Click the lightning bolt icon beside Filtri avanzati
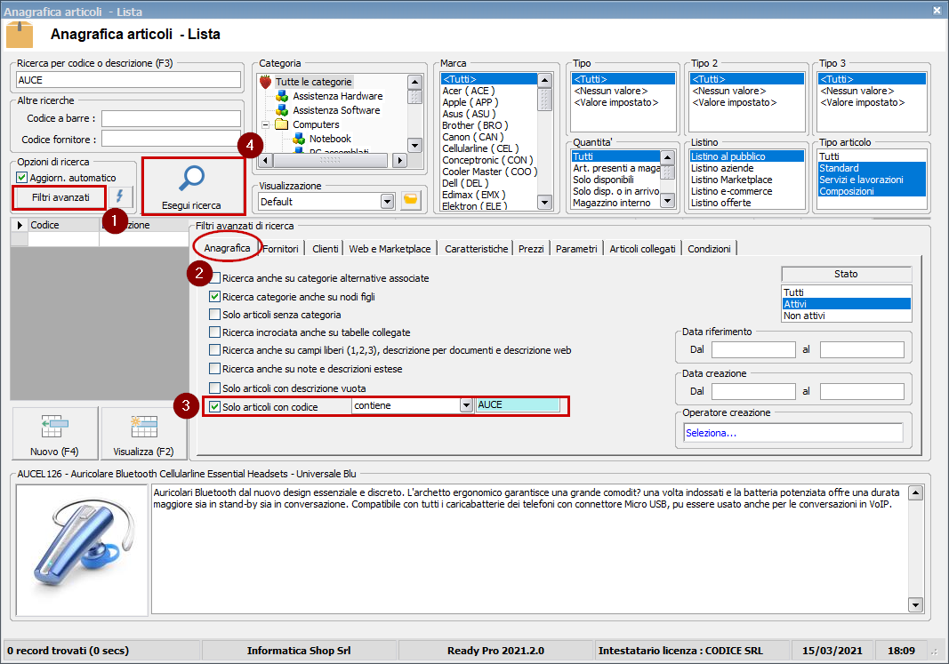The image size is (949, 664). coord(121,196)
